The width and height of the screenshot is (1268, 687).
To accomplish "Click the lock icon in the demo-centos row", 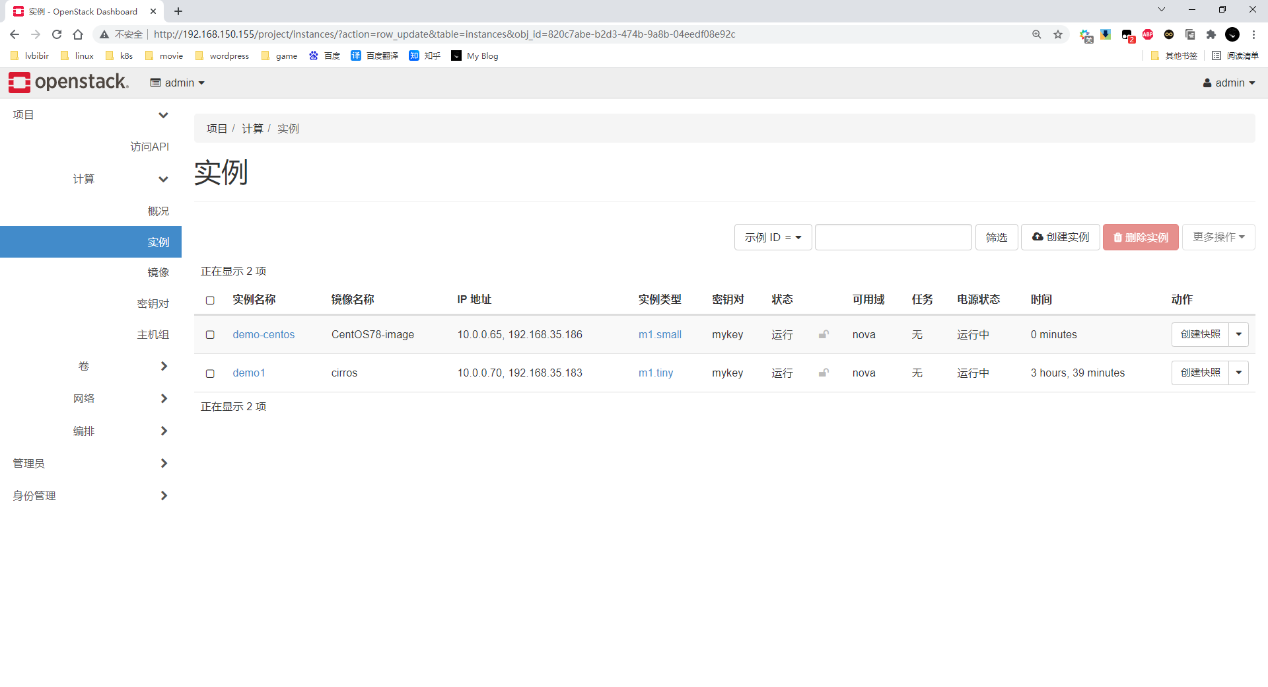I will pyautogui.click(x=824, y=334).
